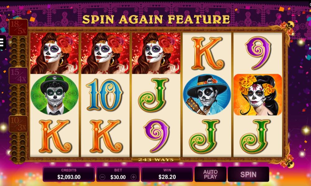Click the purple 9 symbol on reel five
Image resolution: width=311 pixels, height=186 pixels.
click(258, 53)
